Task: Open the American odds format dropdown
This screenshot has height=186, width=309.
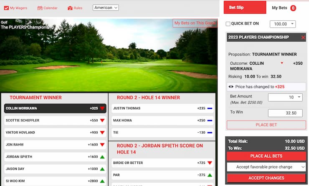Action: tap(106, 8)
